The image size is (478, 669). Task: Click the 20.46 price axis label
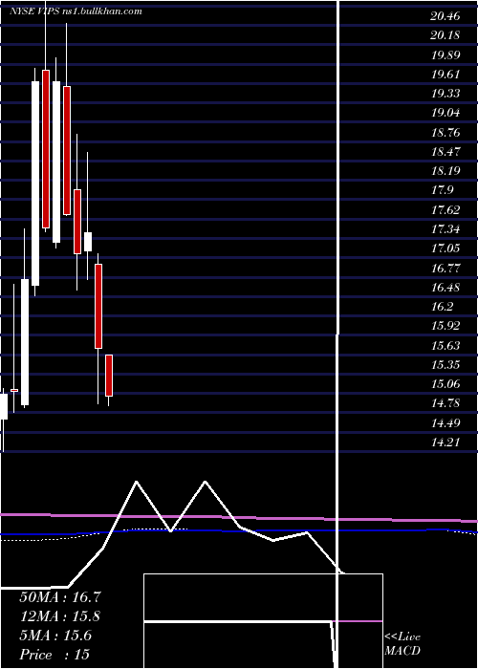click(x=445, y=16)
